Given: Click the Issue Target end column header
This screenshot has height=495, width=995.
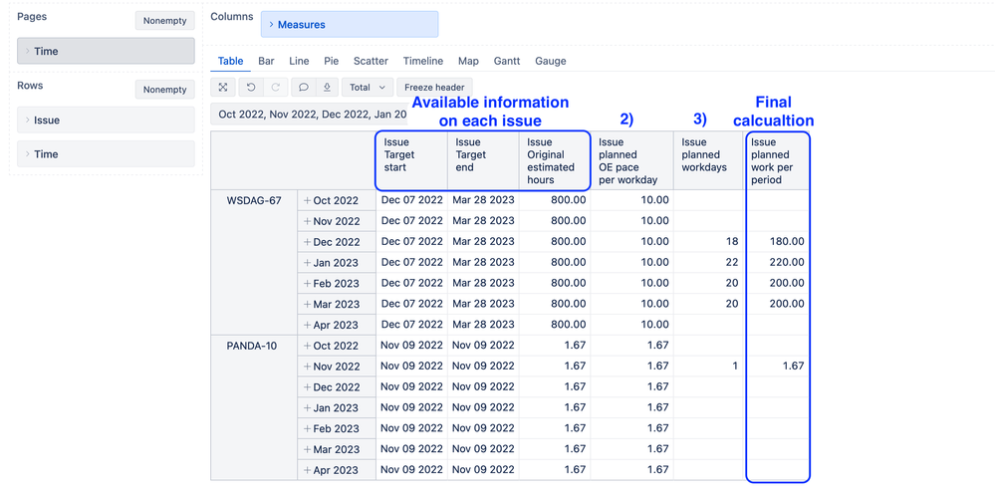Looking at the screenshot, I should click(x=483, y=160).
